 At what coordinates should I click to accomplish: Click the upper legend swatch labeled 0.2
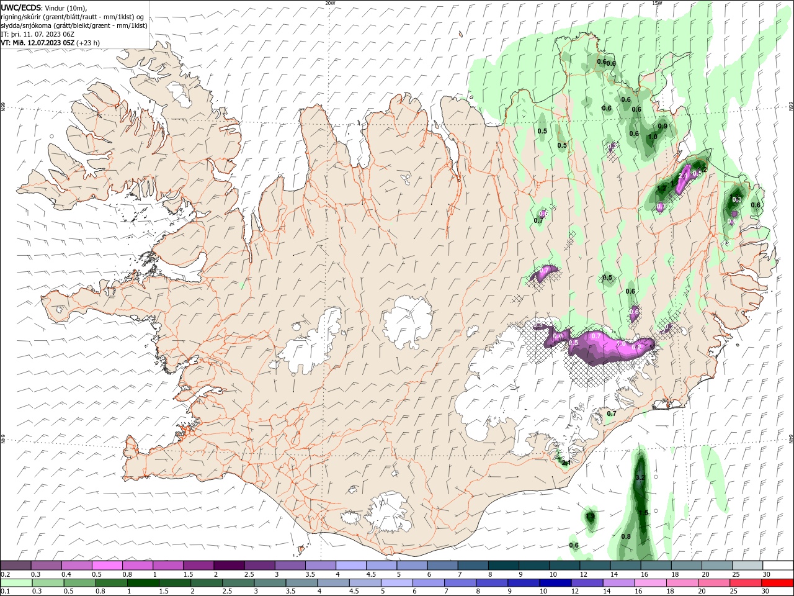coord(16,565)
